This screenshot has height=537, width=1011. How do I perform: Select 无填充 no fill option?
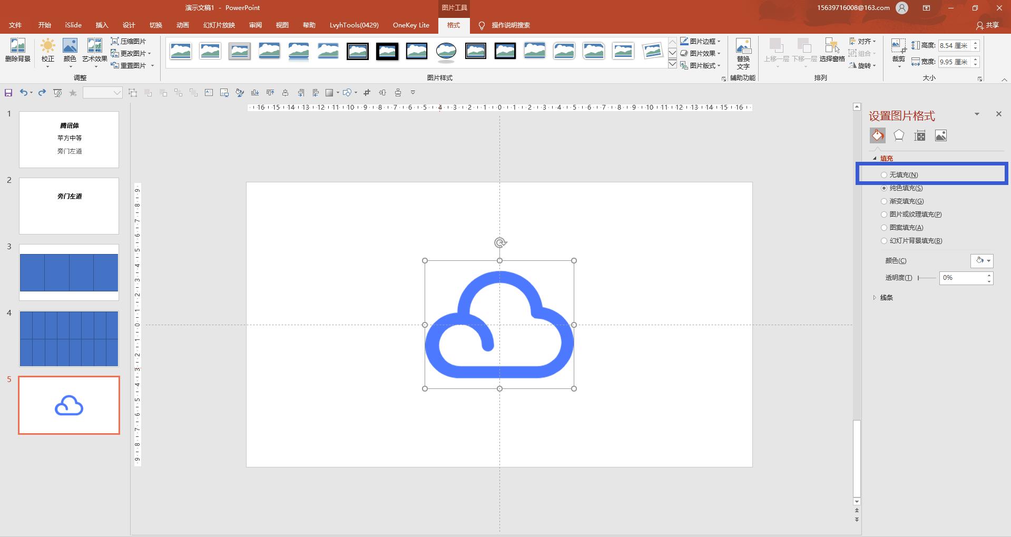pos(900,175)
